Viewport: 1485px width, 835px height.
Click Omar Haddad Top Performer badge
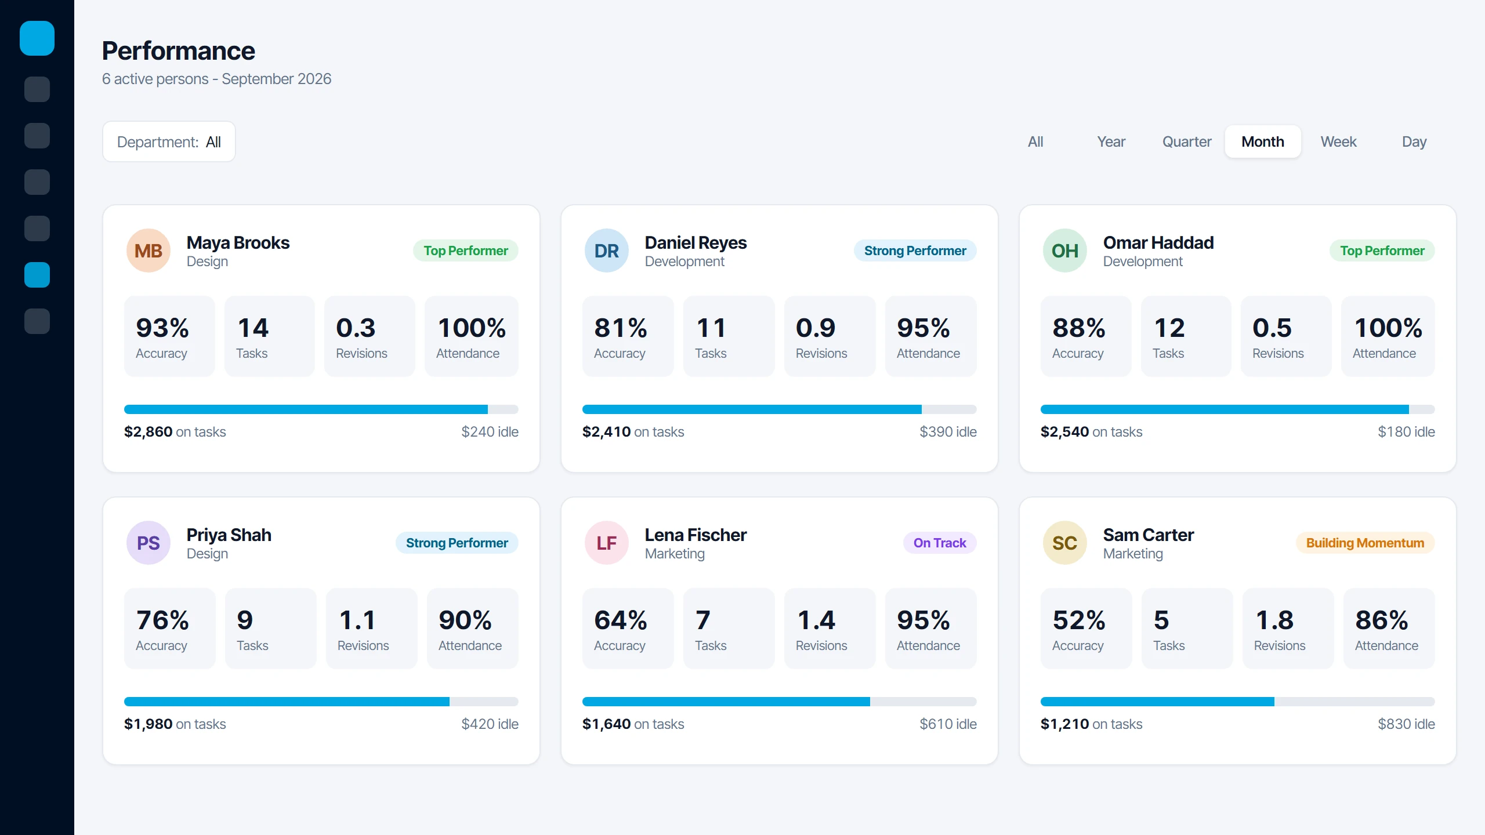(x=1382, y=251)
